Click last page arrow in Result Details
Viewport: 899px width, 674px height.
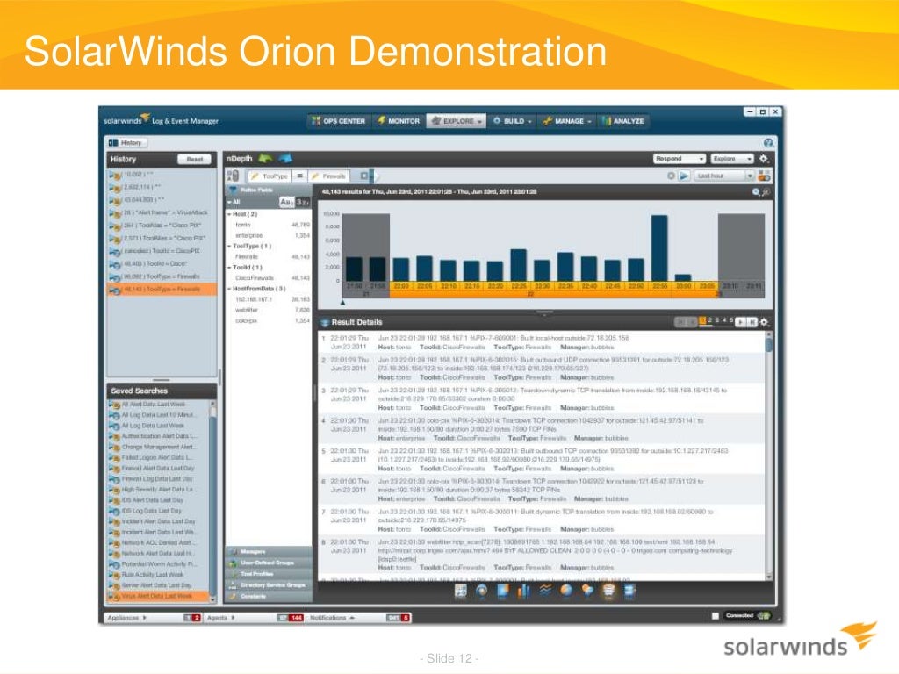pos(752,322)
